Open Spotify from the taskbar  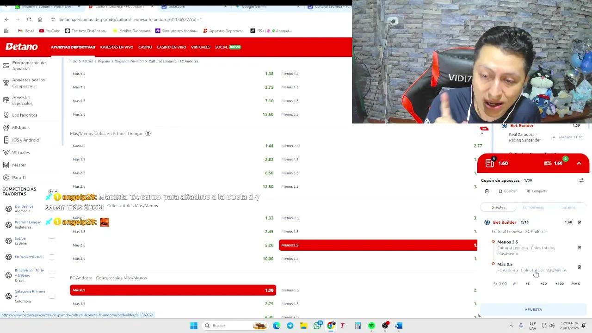tap(371, 326)
